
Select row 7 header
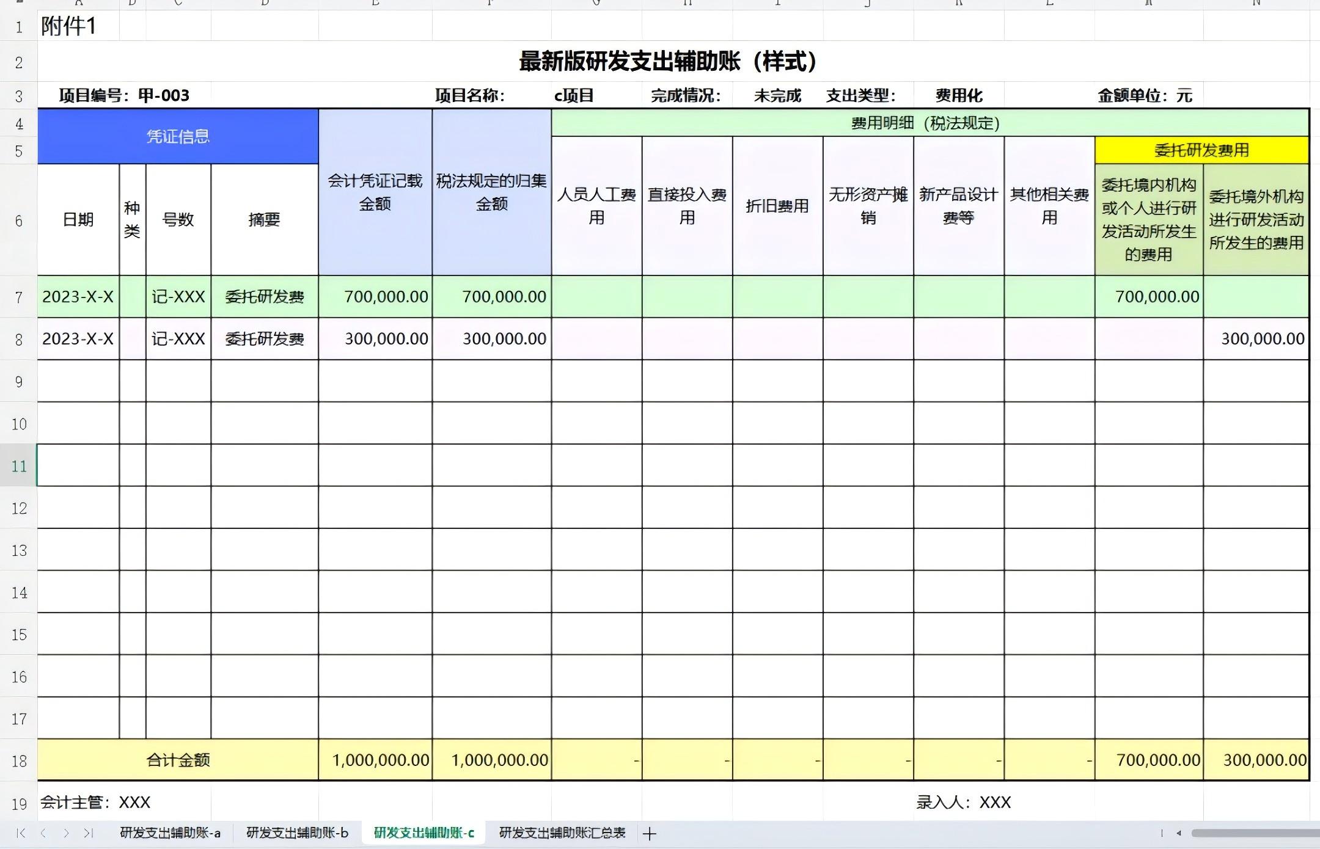(x=19, y=297)
